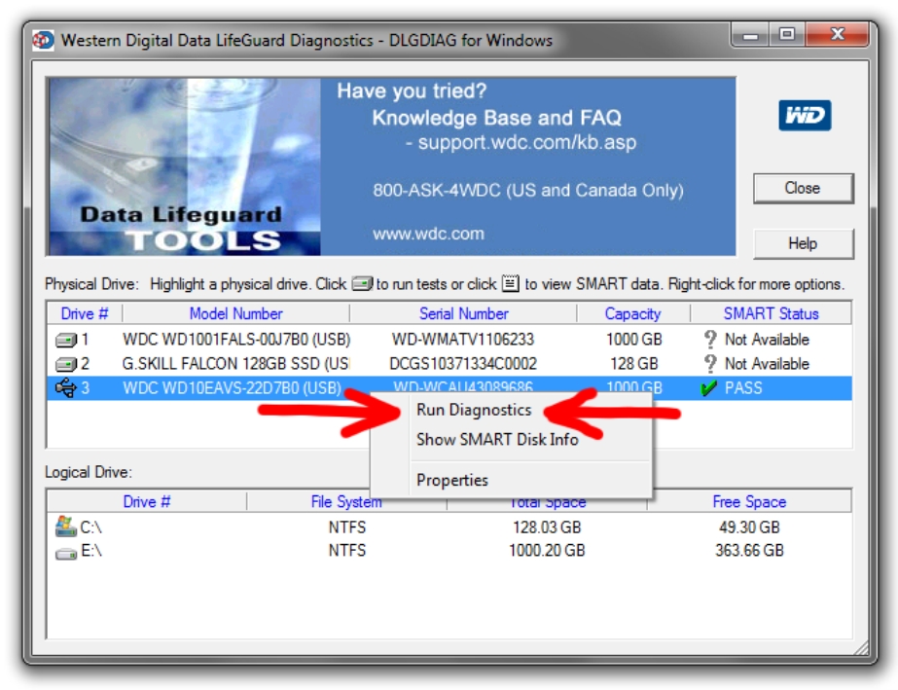Minimize the DLGDIAG window
The image size is (898, 690).
750,36
